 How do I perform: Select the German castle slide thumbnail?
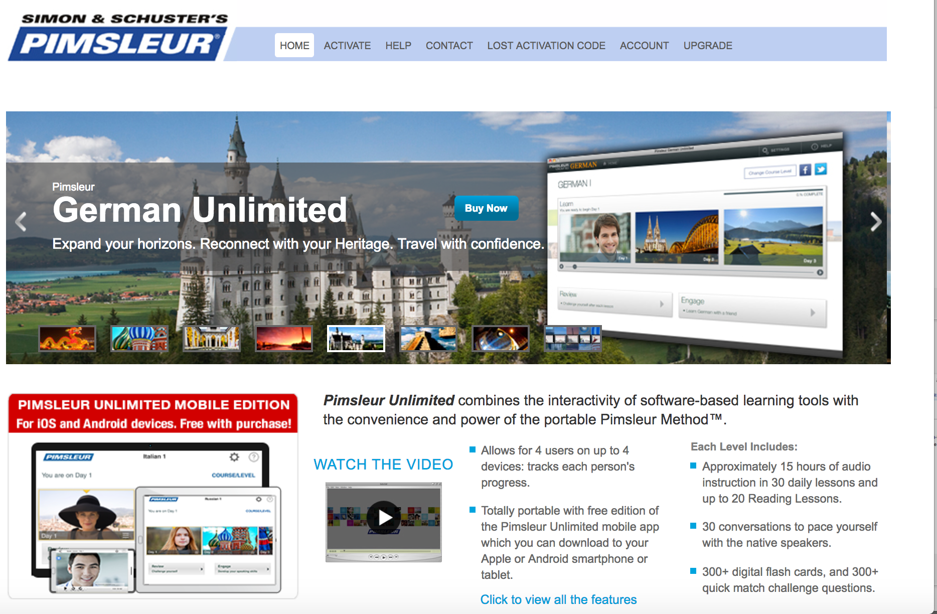point(356,339)
